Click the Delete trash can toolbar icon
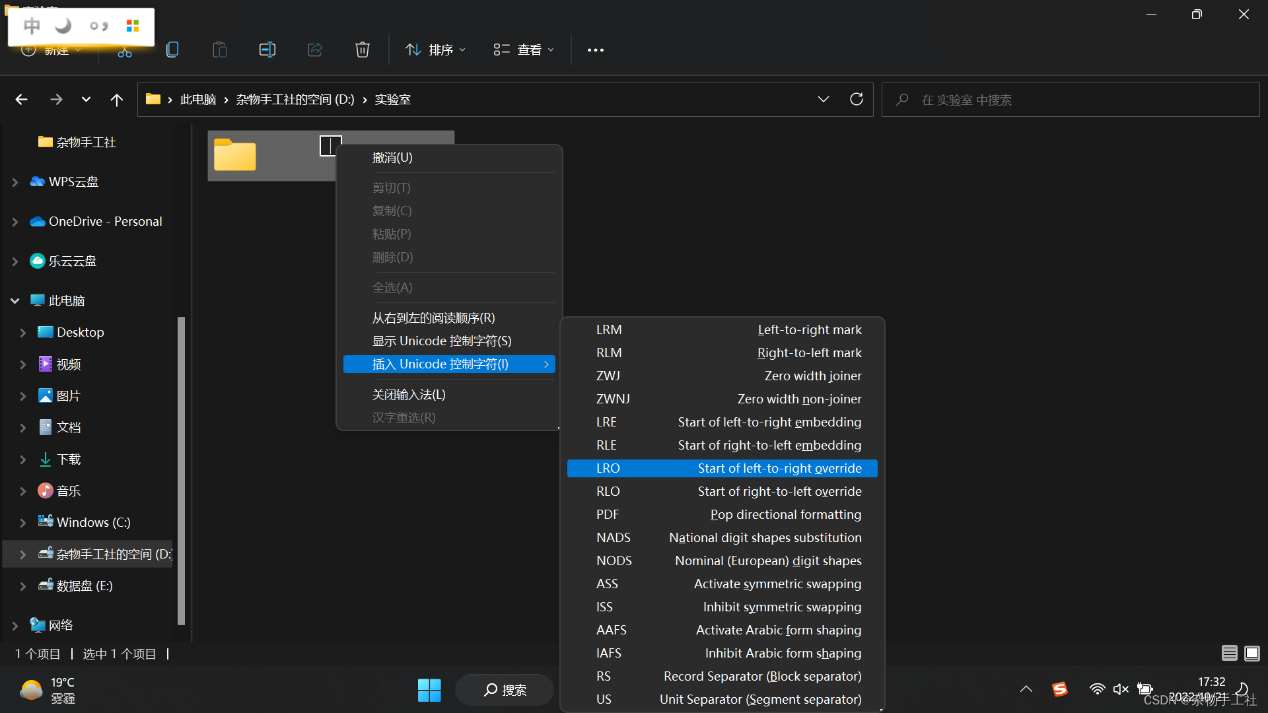Screen dimensions: 1268x713 362,50
